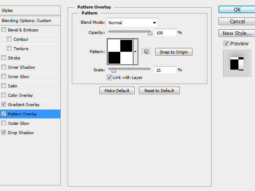Select Blending Options: Custom
Viewport: 255px width, 191px height.
click(x=30, y=21)
